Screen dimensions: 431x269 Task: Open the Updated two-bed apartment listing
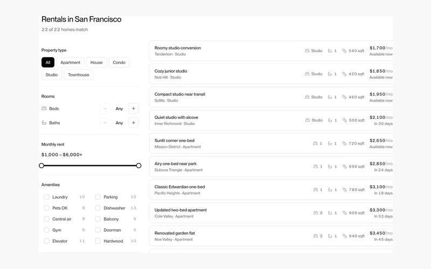point(271,213)
